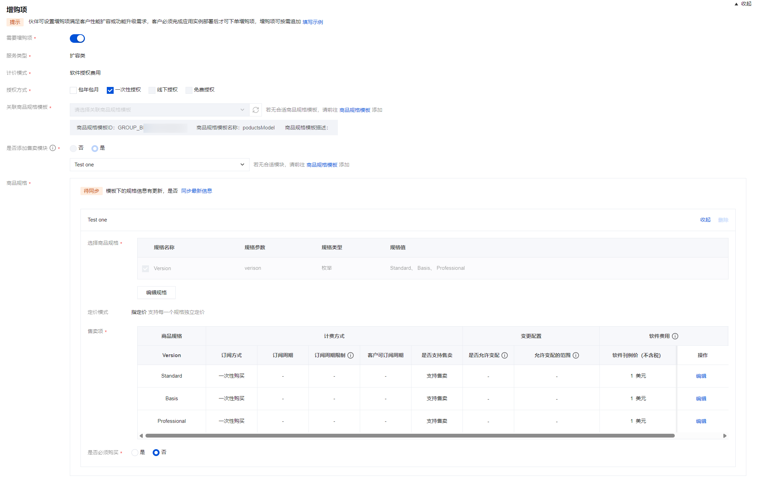Click info icon next to 是否添加售卖模块
Screen dimensions: 760x493
click(x=53, y=148)
